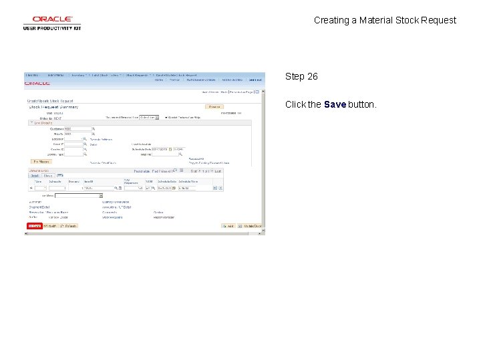Open the Carrier ID lookup icon
This screenshot has width=481, height=361.
(86, 150)
